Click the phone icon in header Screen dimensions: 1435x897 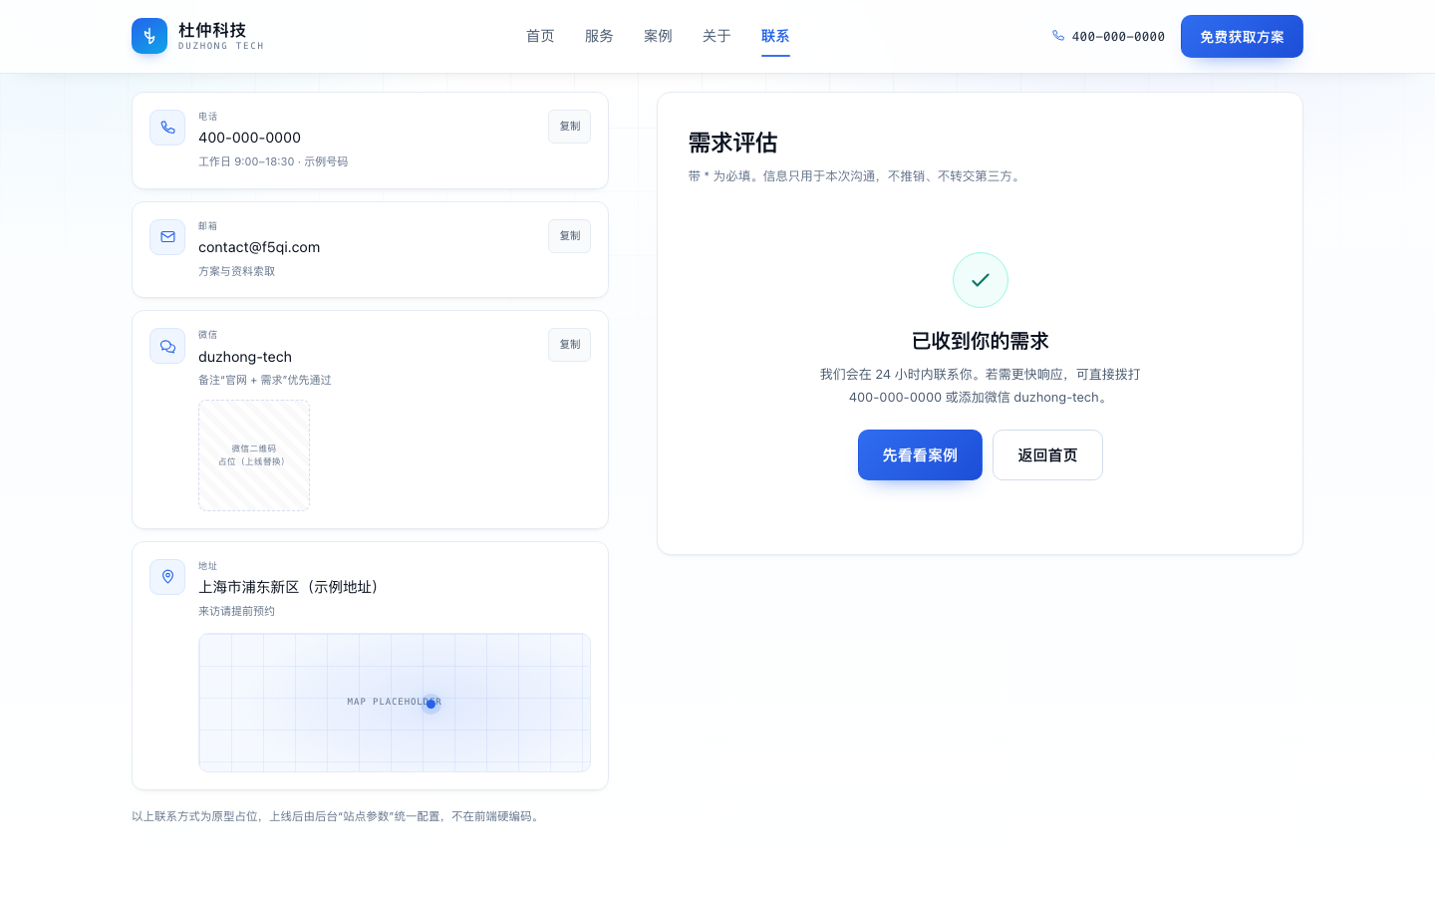(x=1058, y=36)
